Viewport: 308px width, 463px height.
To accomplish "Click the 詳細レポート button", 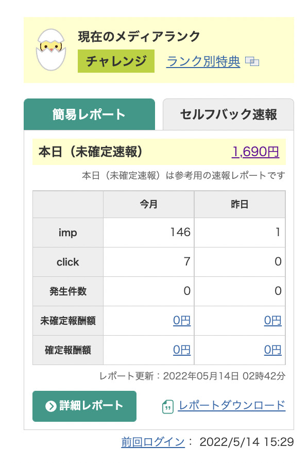I will coord(84,406).
